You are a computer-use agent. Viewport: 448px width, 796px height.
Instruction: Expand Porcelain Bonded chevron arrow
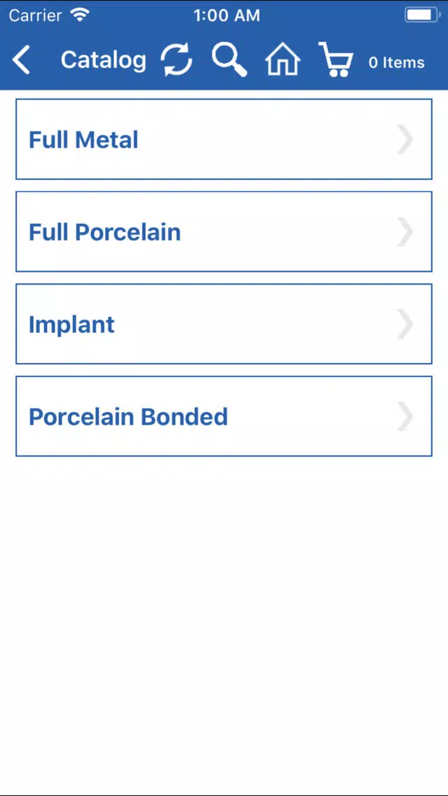tap(405, 416)
